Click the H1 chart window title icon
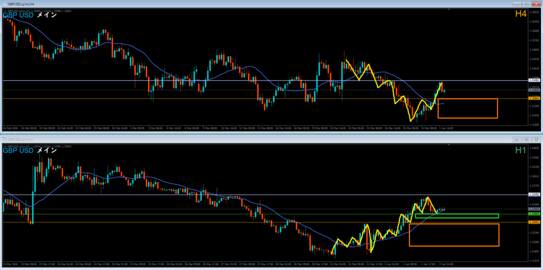Viewport: 543px width, 270px height. (x=4, y=139)
